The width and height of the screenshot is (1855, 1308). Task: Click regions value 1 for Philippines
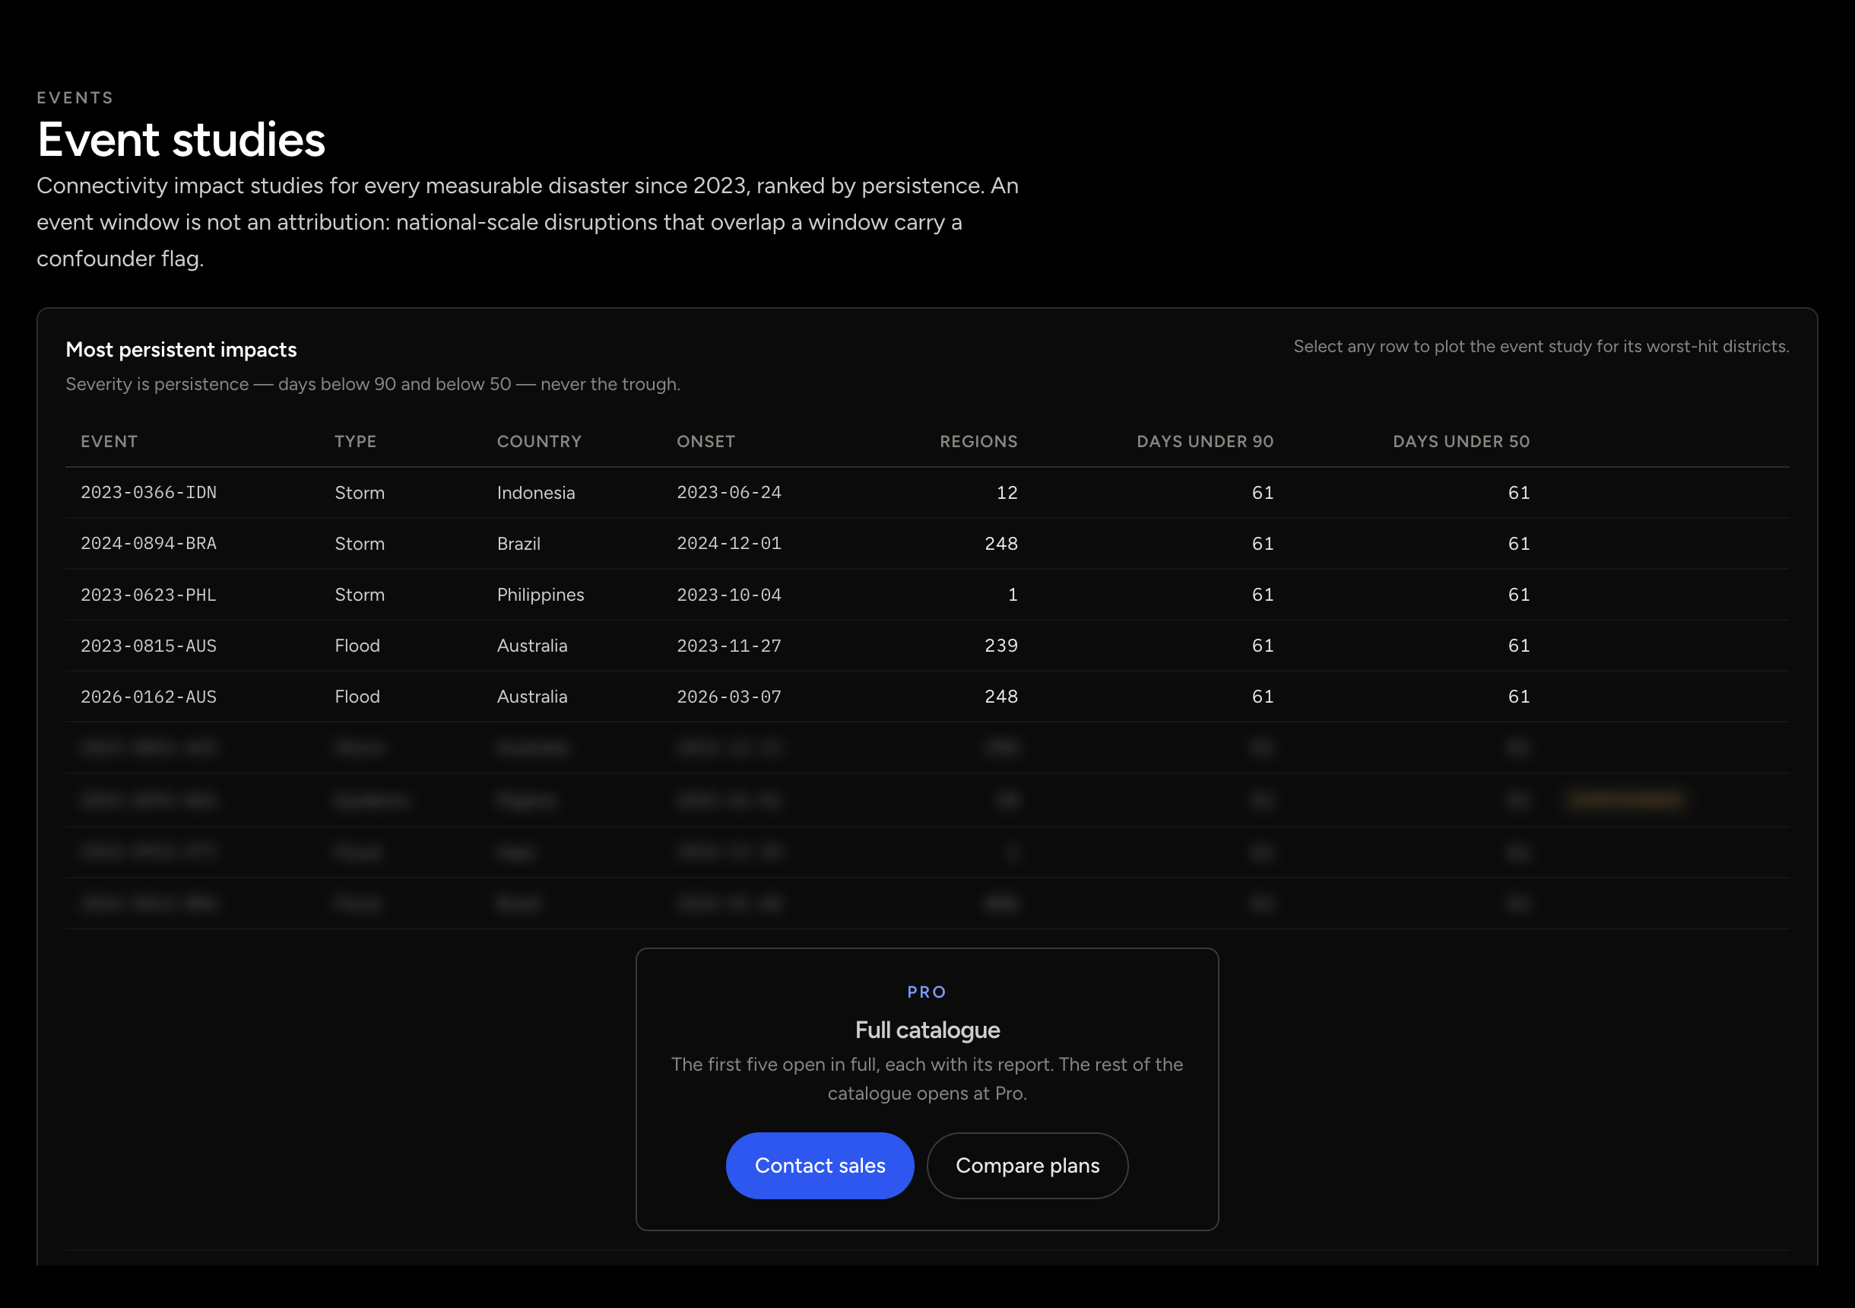(1013, 594)
